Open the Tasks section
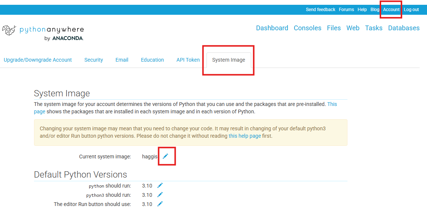Image resolution: width=427 pixels, height=213 pixels. click(374, 28)
